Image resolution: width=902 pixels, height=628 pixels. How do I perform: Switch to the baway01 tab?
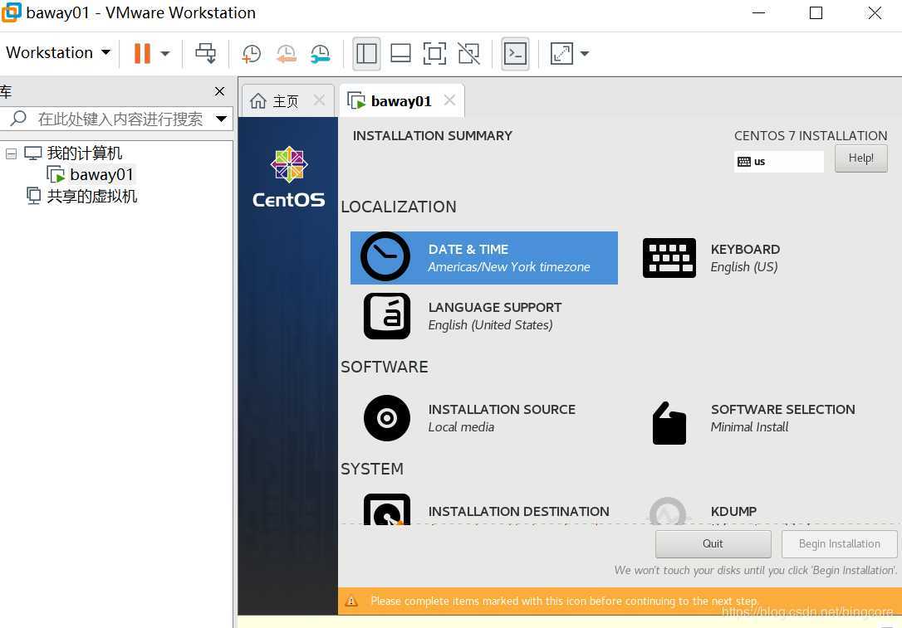pyautogui.click(x=401, y=101)
